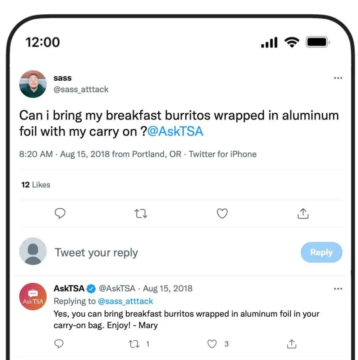Screen dimensions: 358x360
Task: Tap the AskTSA verified badge
Action: (91, 289)
